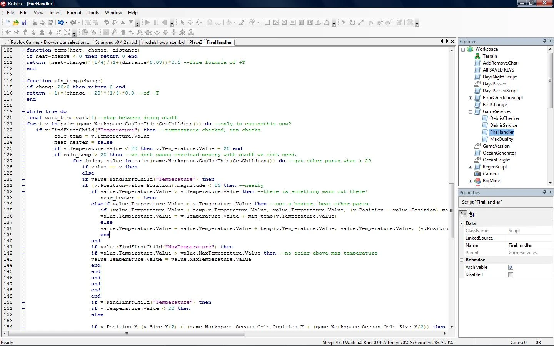Save the script with floppy disk icon
The height and width of the screenshot is (346, 554).
click(x=24, y=23)
